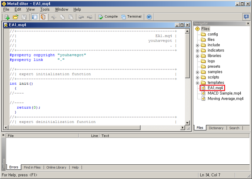Select MACD Sample.mq4 file
This screenshot has width=252, height=179.
224,93
